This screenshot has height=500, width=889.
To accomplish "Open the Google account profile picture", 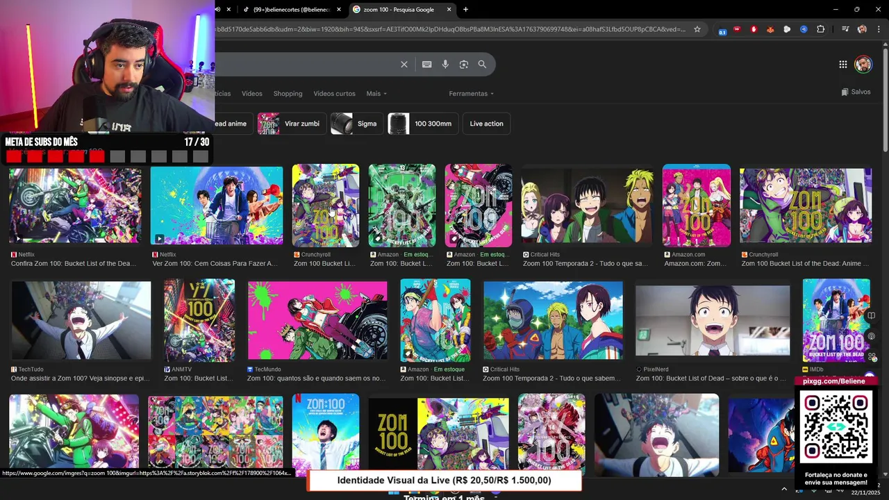I will (x=863, y=65).
